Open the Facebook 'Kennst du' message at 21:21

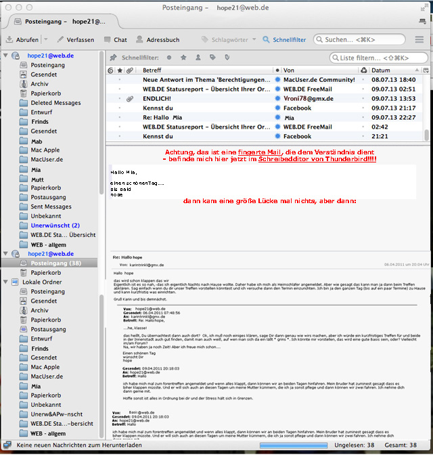pyautogui.click(x=265, y=136)
